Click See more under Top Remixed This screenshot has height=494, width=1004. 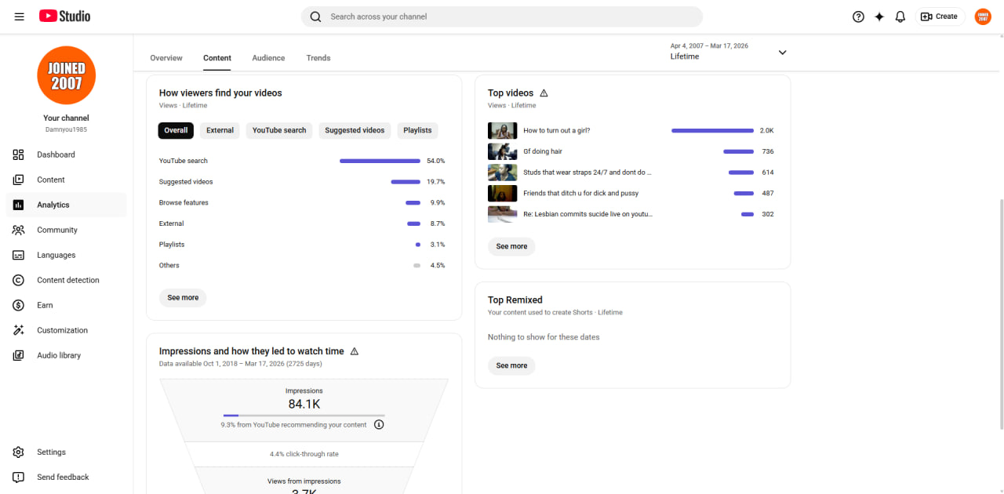point(511,365)
